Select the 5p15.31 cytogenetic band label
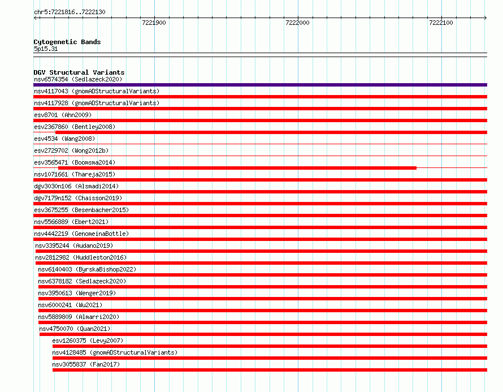Screen dimensions: 503x392 (46, 49)
